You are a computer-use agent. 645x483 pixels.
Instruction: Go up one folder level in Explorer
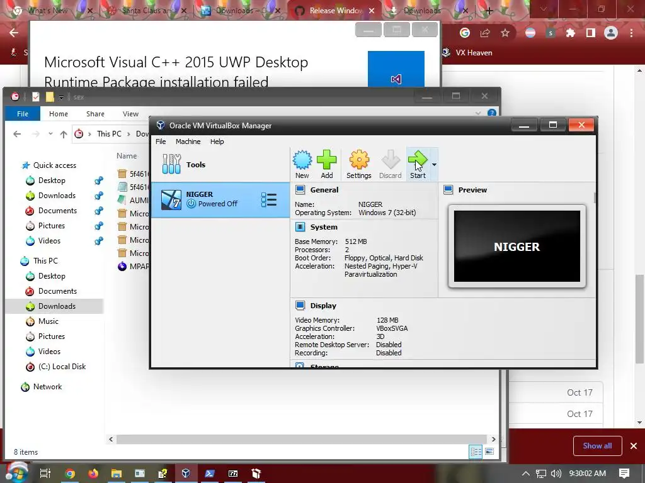(64, 134)
